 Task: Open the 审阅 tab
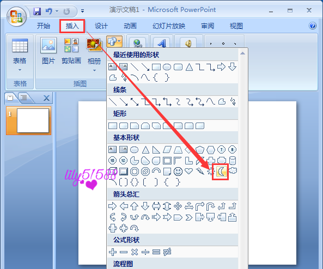pos(208,26)
